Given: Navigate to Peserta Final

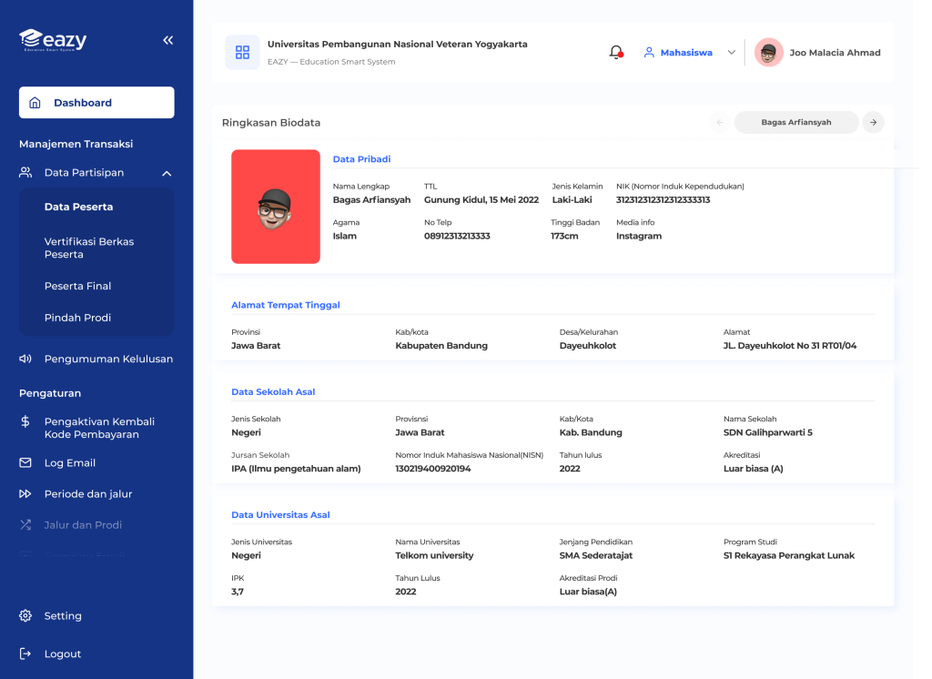Looking at the screenshot, I should pos(78,286).
